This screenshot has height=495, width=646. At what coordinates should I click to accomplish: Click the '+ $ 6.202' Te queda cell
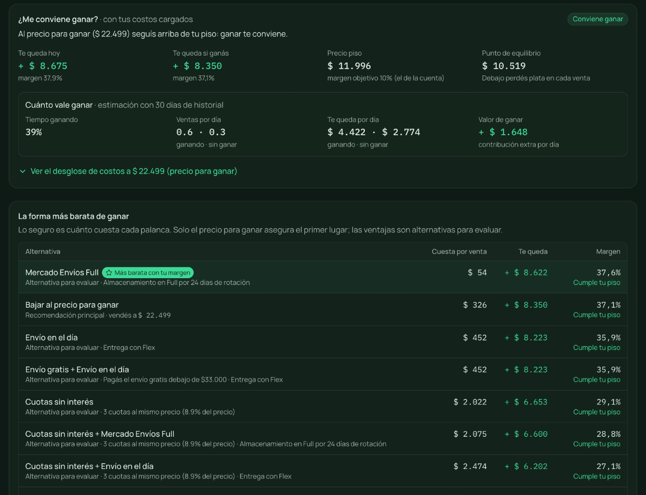(526, 466)
